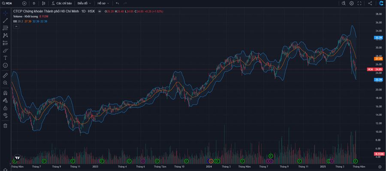The image size is (386, 171).
Task: Toggle magnet mode for drawings
Action: pos(6,93)
